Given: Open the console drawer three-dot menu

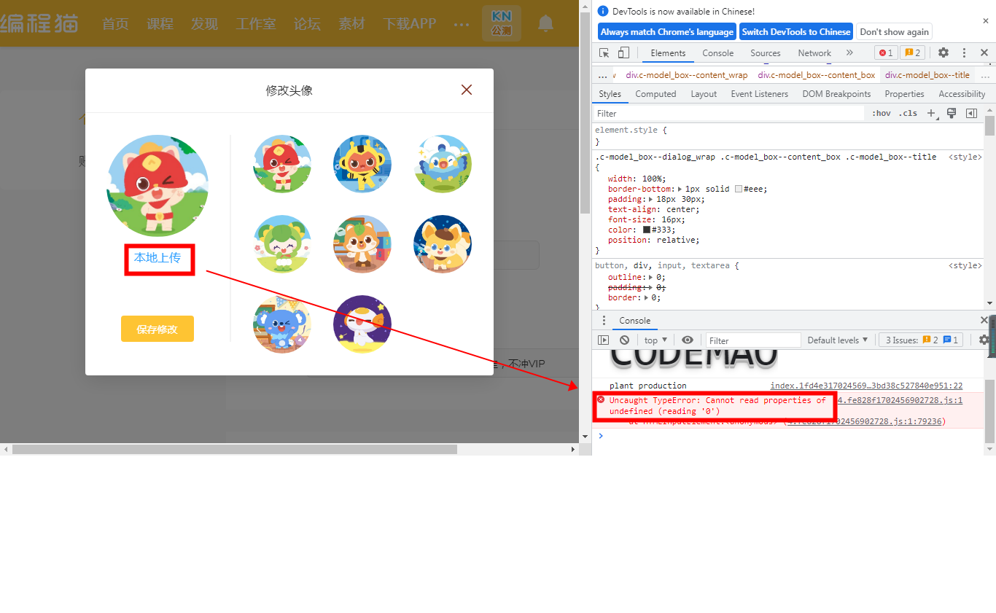Looking at the screenshot, I should [x=604, y=321].
